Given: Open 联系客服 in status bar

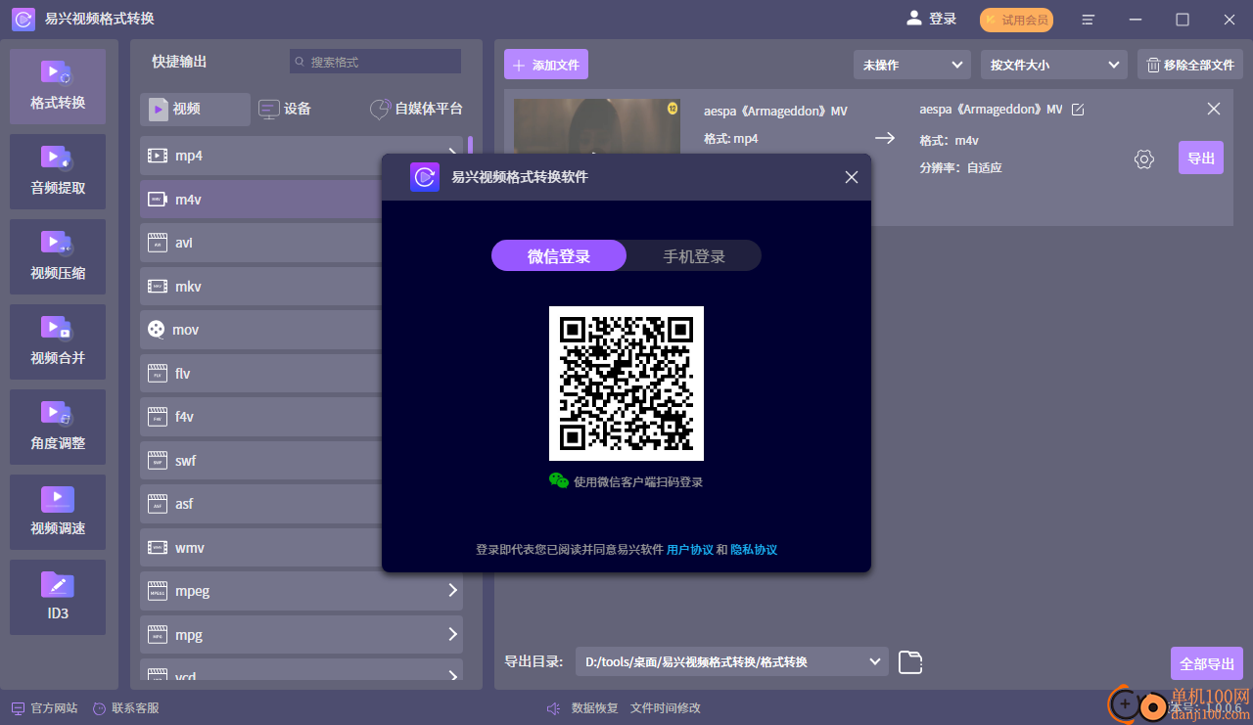Looking at the screenshot, I should click(x=126, y=708).
